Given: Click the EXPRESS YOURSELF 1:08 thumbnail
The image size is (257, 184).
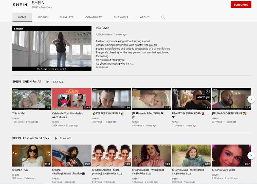Looking at the screenshot, I should (x=112, y=99).
